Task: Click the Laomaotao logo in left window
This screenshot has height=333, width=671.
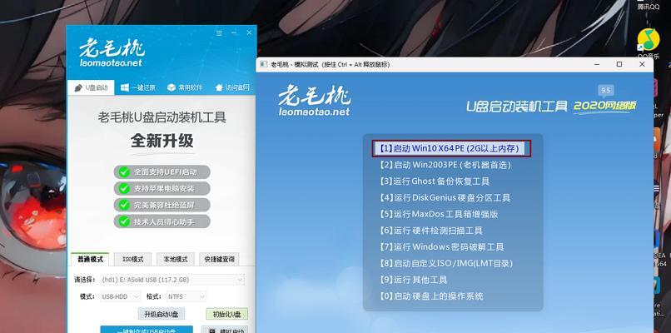Action: (x=112, y=52)
